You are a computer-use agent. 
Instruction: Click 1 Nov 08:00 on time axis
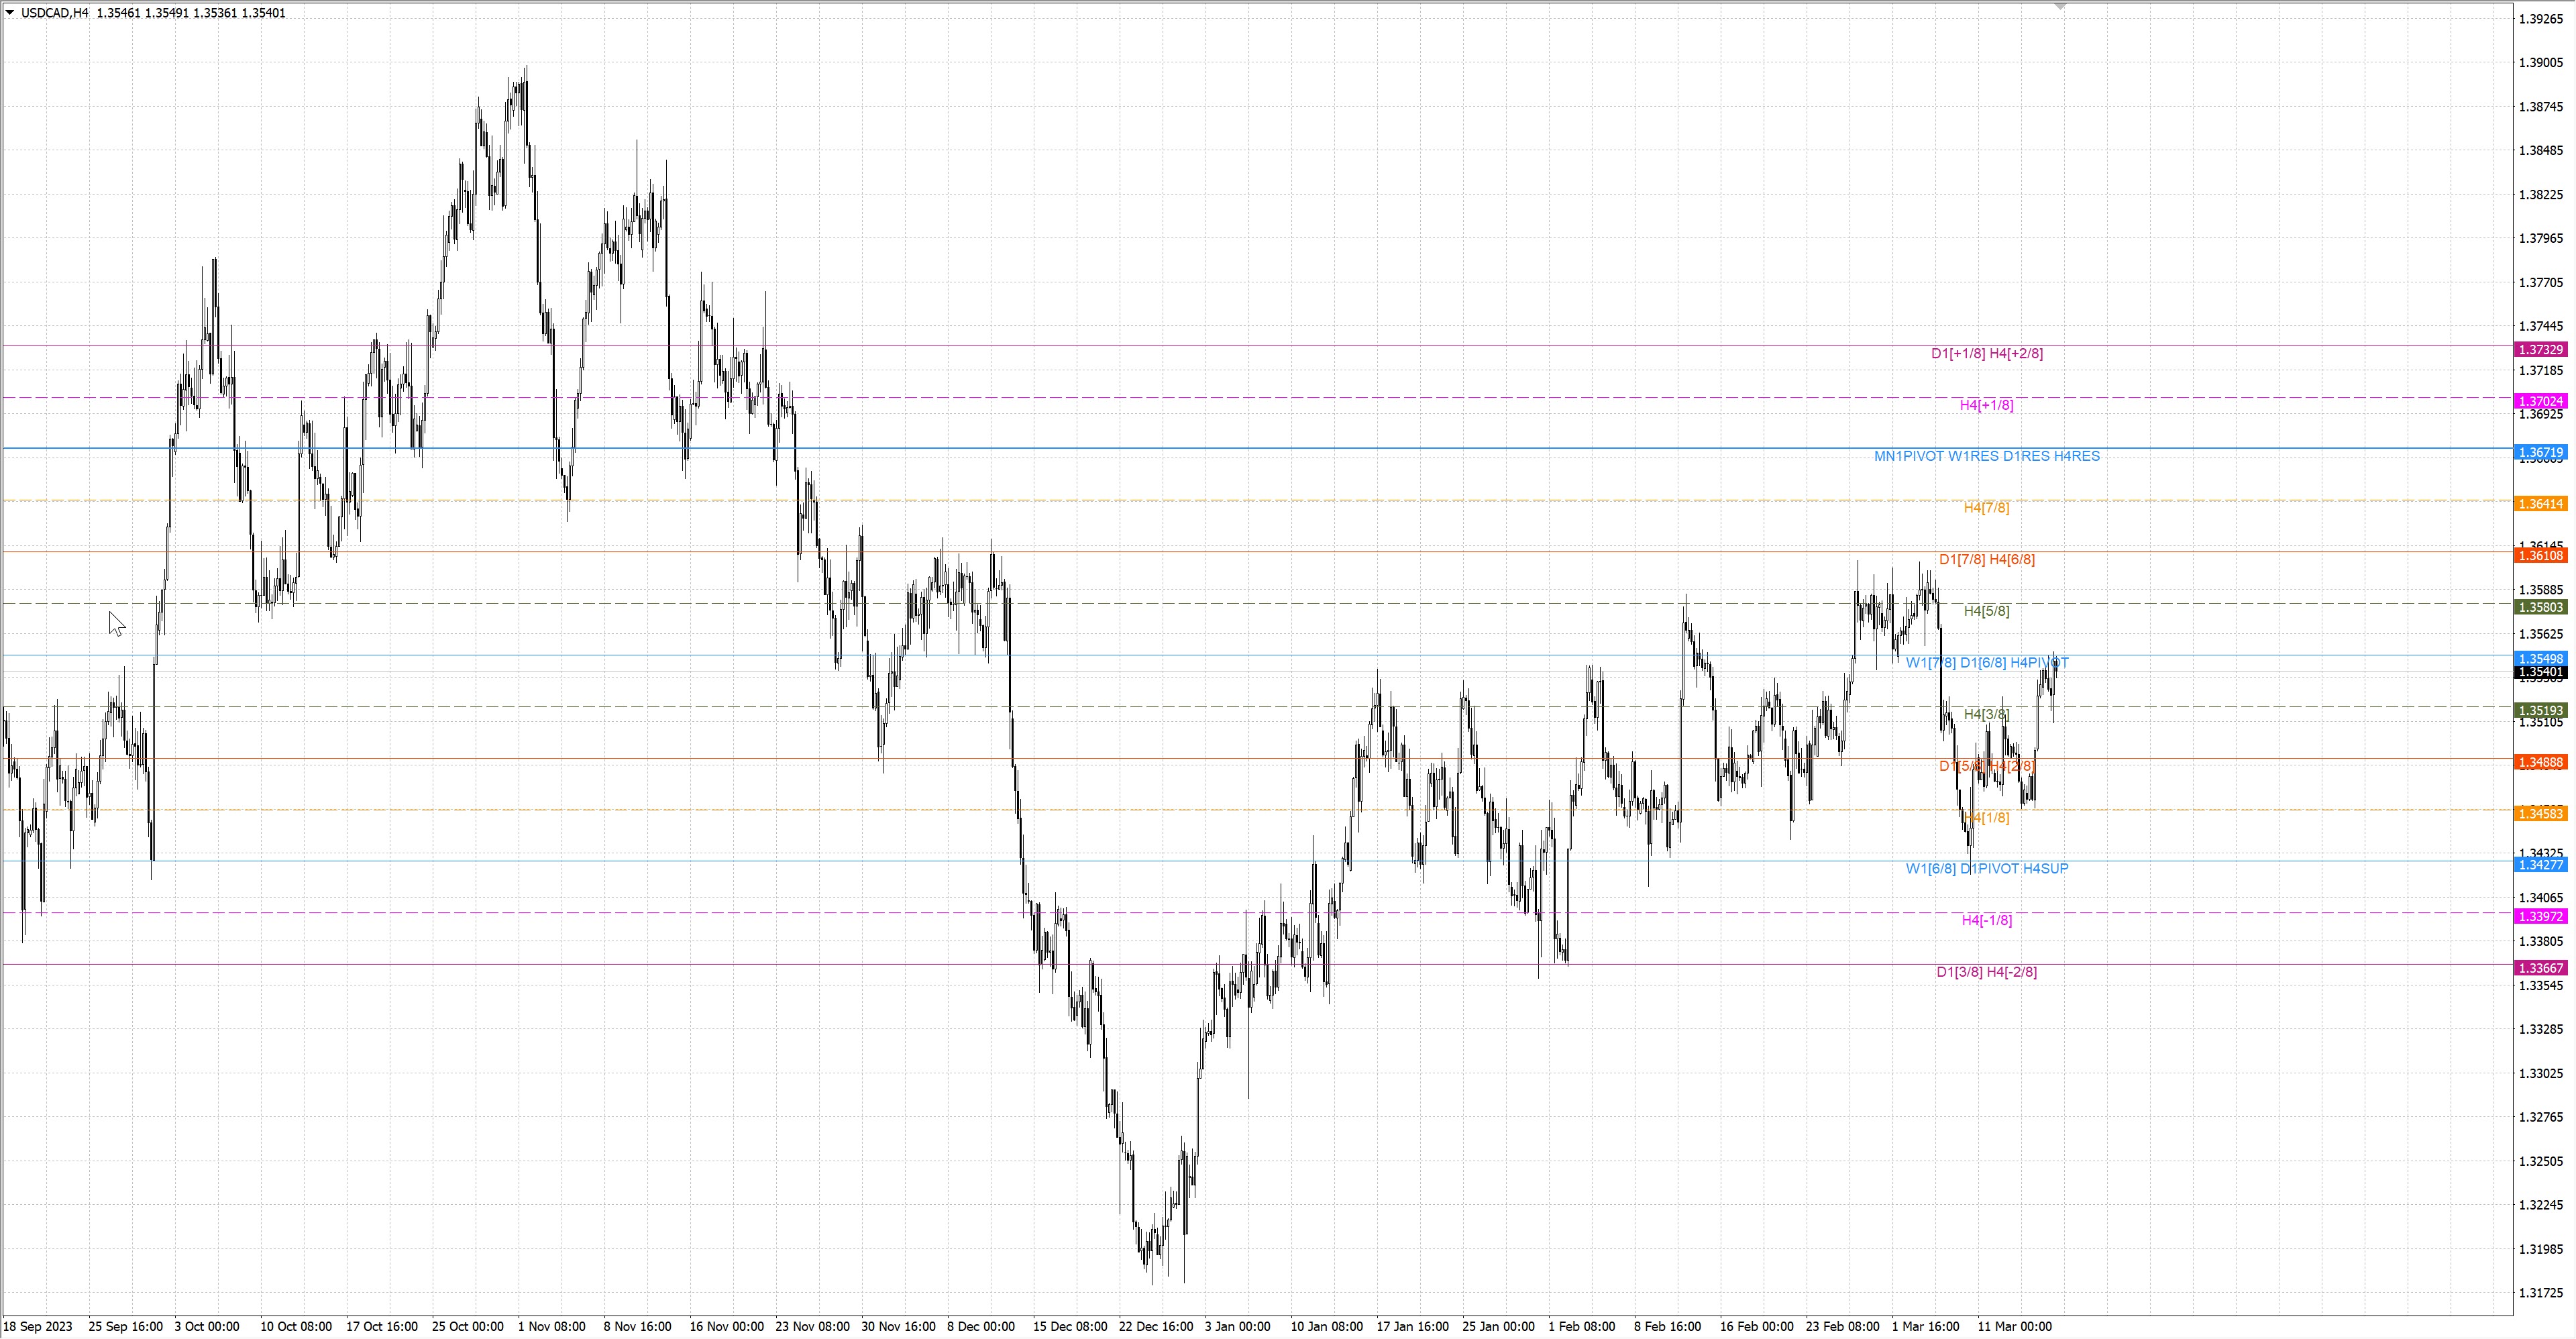coord(551,1327)
